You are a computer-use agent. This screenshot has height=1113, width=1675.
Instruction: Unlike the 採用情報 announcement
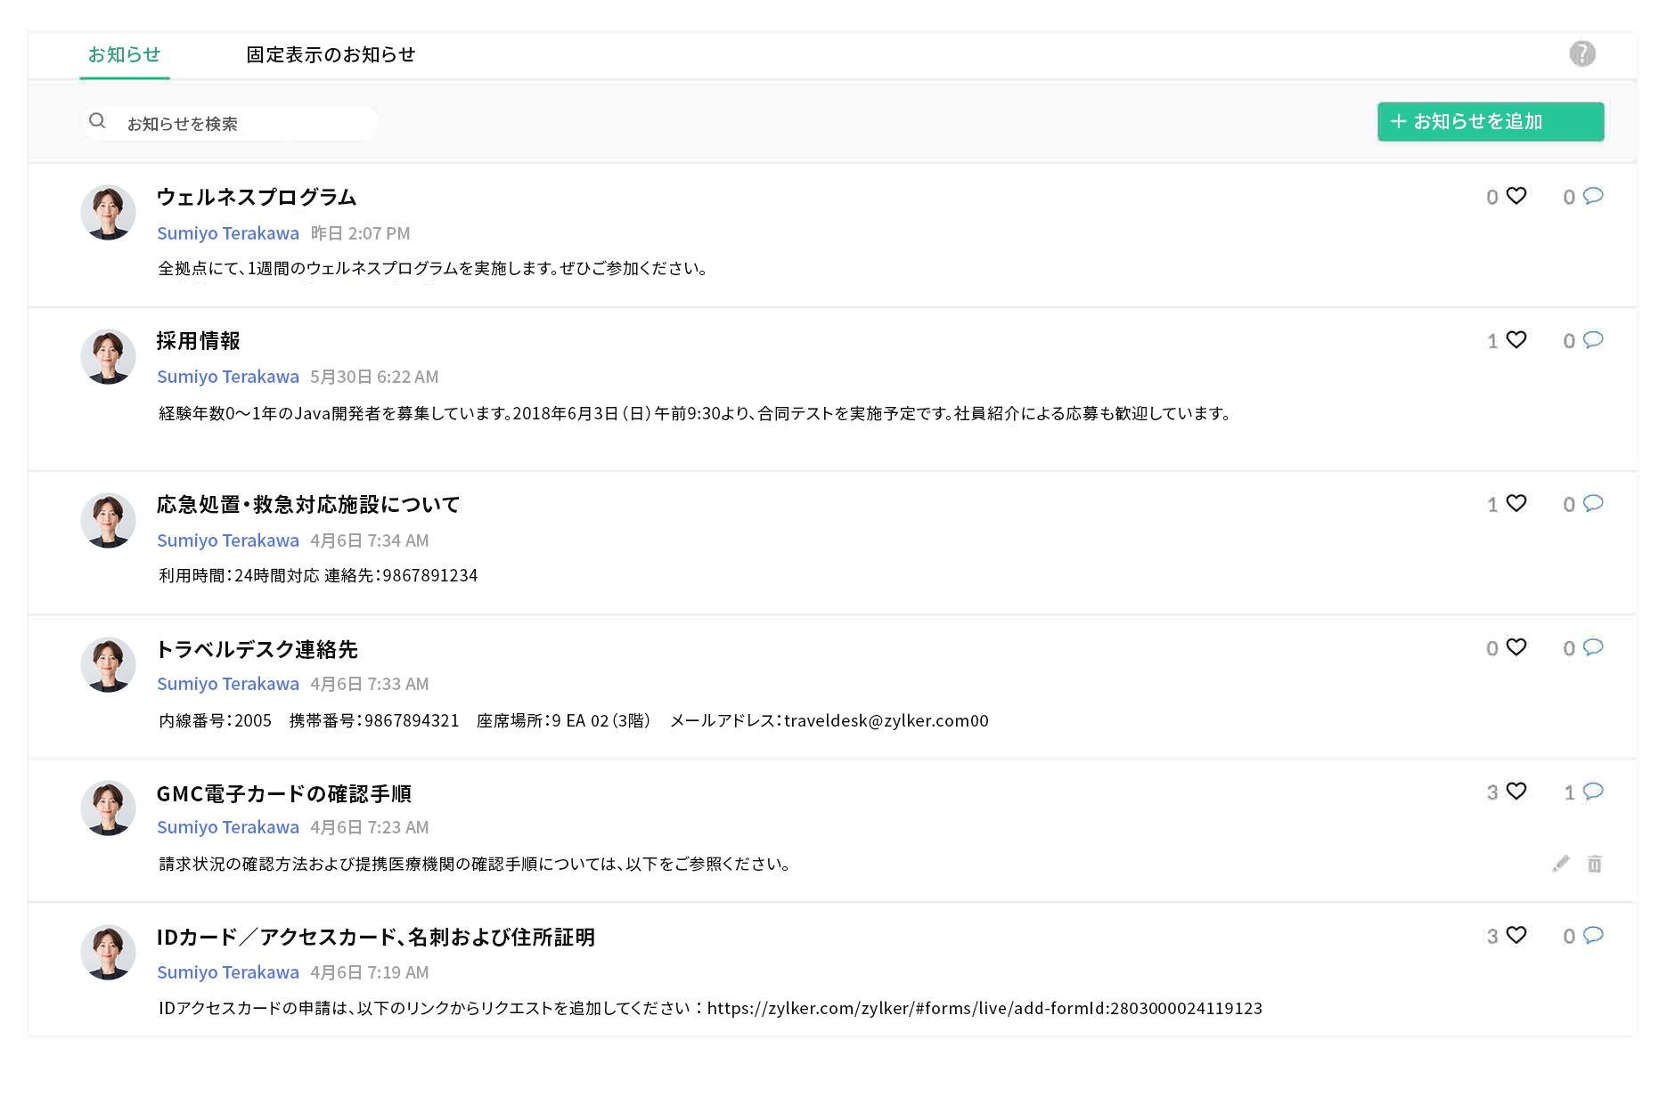(x=1516, y=340)
